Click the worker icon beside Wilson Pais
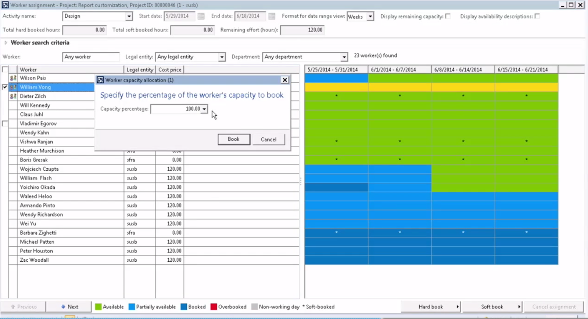The height and width of the screenshot is (319, 588). click(13, 78)
